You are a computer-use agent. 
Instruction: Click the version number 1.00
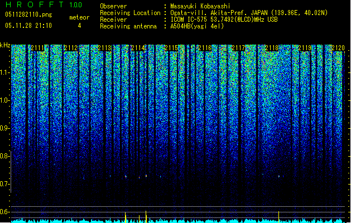point(75,5)
